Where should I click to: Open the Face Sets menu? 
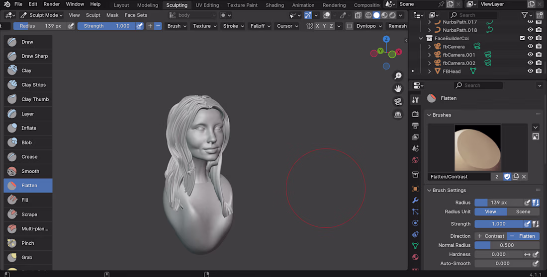[x=136, y=15]
